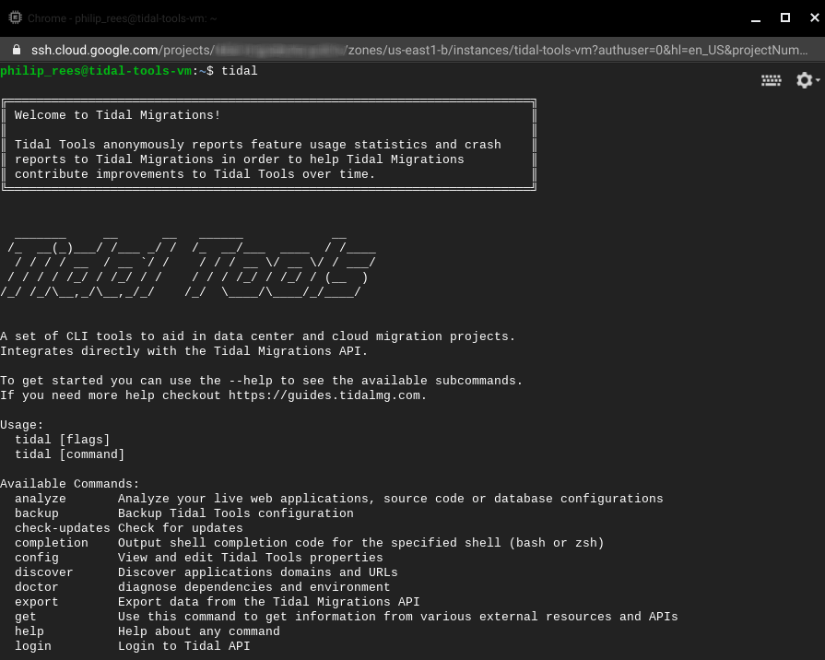
Task: Close the SSH browser window
Action: click(x=811, y=18)
